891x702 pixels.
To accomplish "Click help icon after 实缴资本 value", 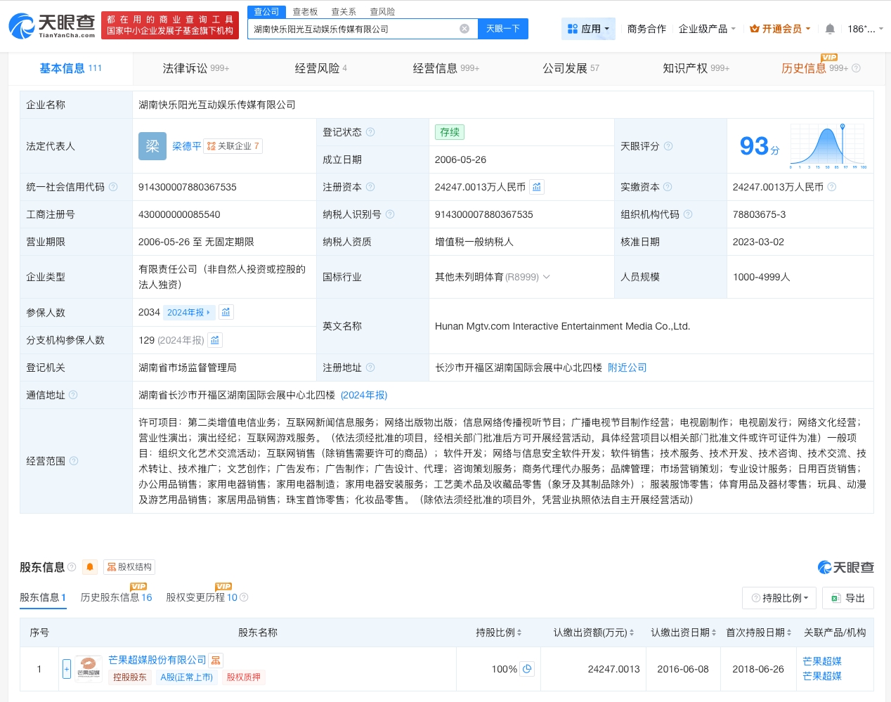I will pyautogui.click(x=832, y=187).
